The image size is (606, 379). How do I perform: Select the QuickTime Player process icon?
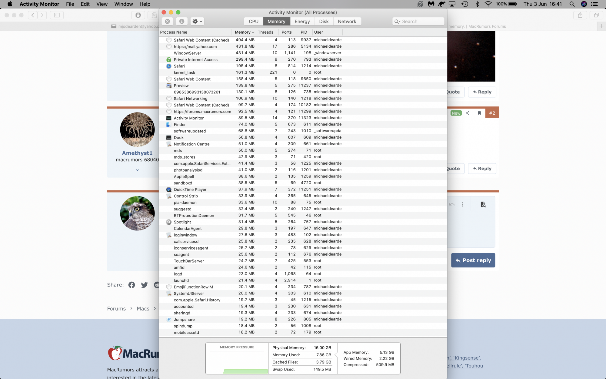(169, 190)
